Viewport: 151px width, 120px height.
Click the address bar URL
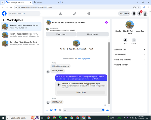click(35, 7)
